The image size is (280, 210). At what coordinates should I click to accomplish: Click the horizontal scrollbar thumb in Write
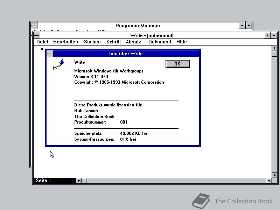tap(84, 181)
